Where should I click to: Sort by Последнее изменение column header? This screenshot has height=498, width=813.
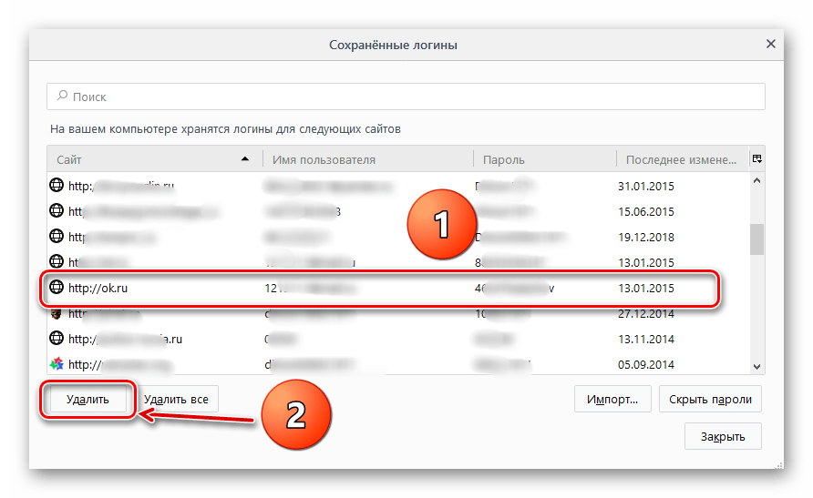coord(681,159)
